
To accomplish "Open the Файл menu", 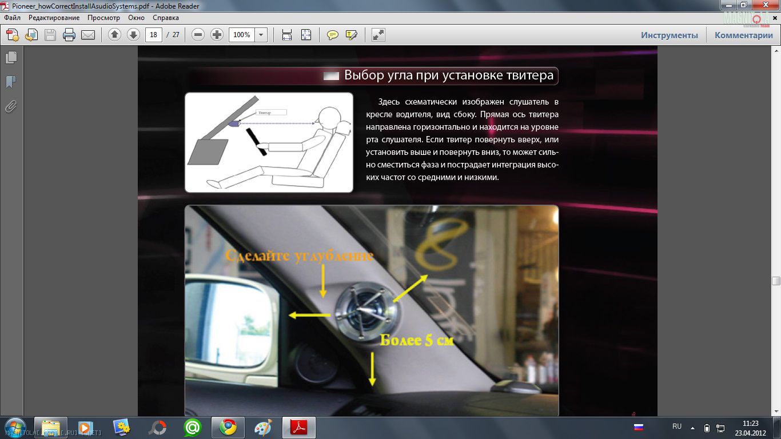I will click(12, 18).
